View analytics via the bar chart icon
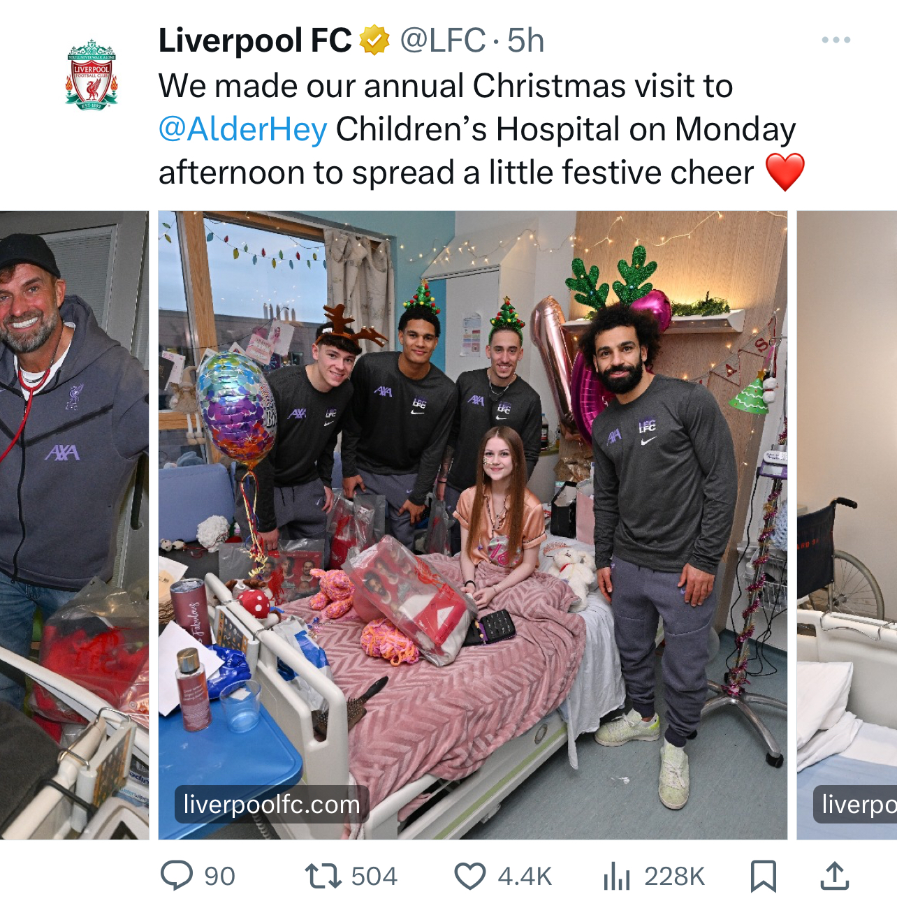Viewport: 897px width, 908px height. coord(617,876)
